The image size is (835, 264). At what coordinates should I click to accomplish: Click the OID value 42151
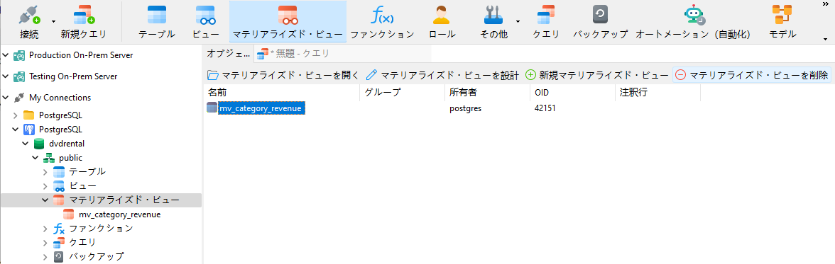[x=546, y=108]
